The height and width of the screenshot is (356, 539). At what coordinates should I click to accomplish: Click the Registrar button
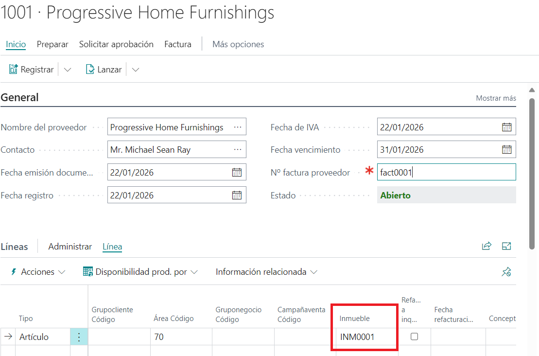click(x=31, y=70)
